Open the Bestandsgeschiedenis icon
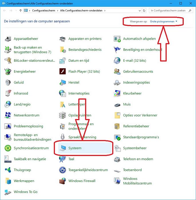Image resolution: width=196 pixels, height=200 pixels. (x=63, y=50)
